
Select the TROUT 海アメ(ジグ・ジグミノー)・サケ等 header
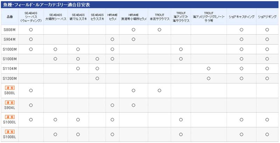tap(209, 17)
